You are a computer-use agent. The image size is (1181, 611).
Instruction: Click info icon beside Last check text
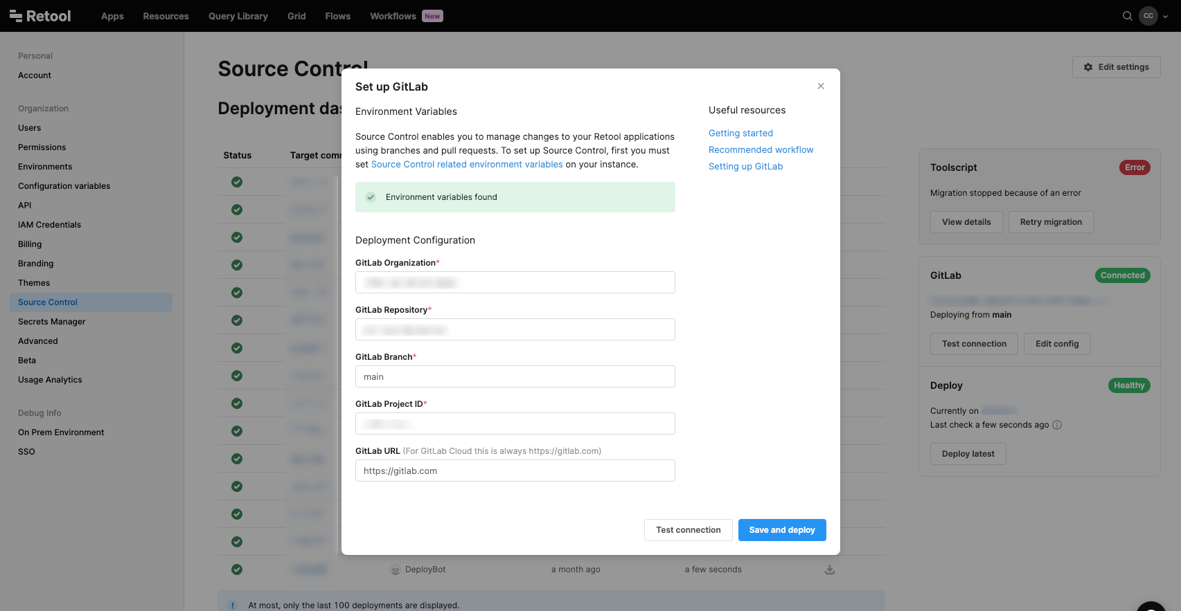(1057, 425)
